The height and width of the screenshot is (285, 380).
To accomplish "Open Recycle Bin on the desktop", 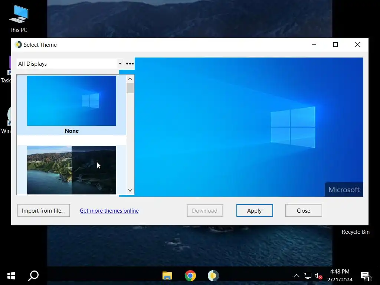I will (x=356, y=232).
